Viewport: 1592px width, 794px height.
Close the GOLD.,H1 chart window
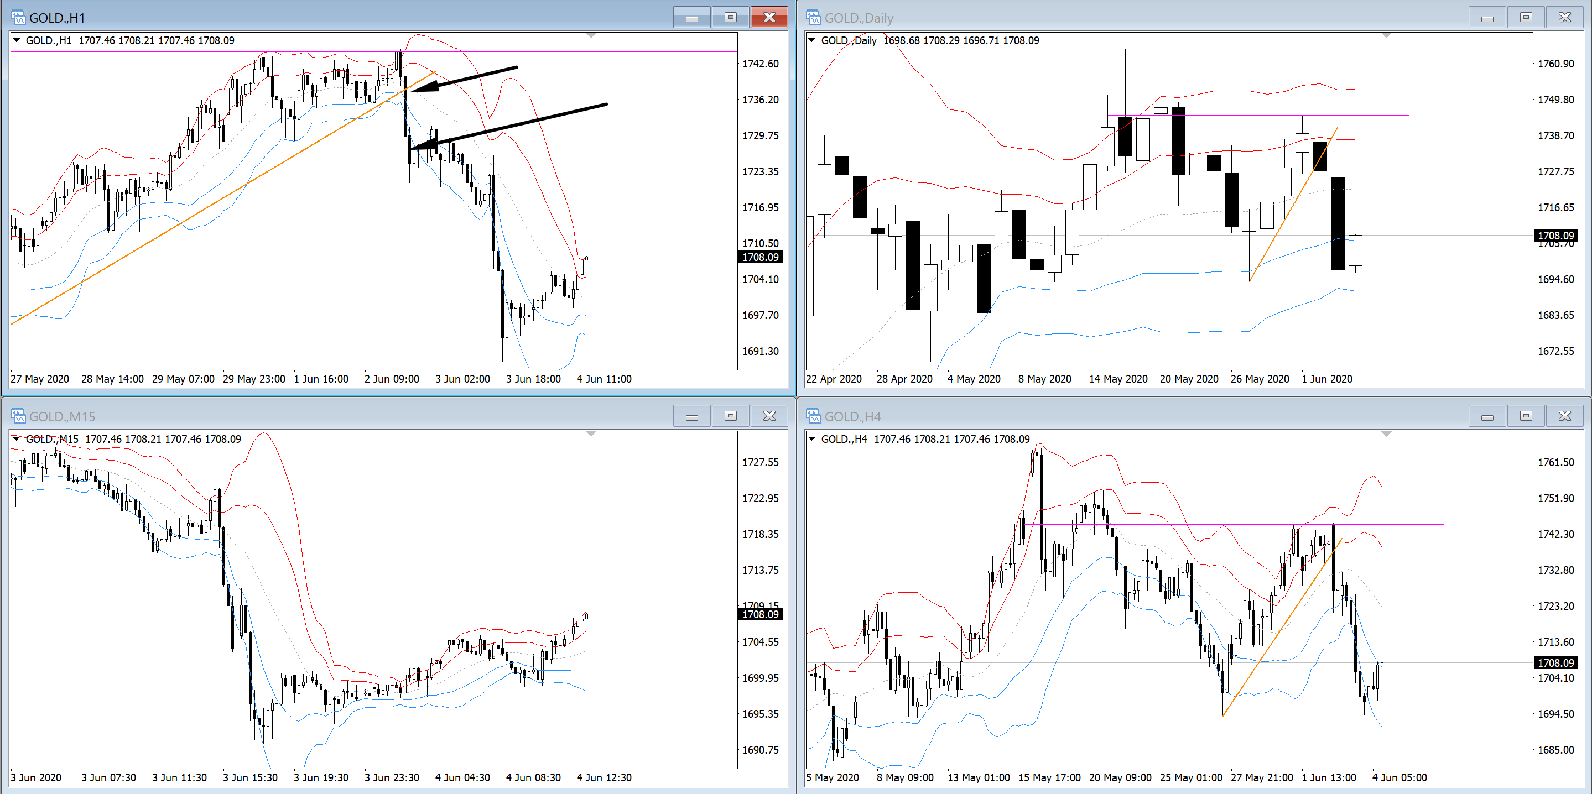point(769,17)
